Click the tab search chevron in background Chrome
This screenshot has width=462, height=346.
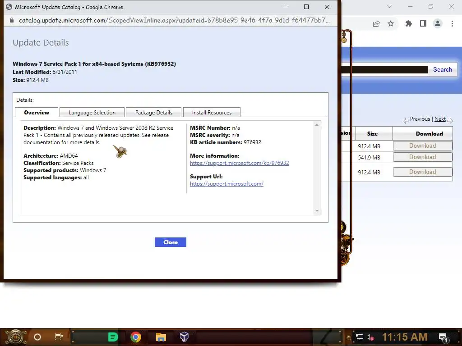tap(389, 6)
